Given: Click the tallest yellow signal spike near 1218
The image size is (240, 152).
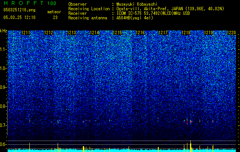Looking at the screenshot, I should (x=190, y=146).
